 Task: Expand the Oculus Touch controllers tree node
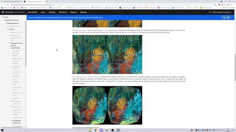click(11, 101)
